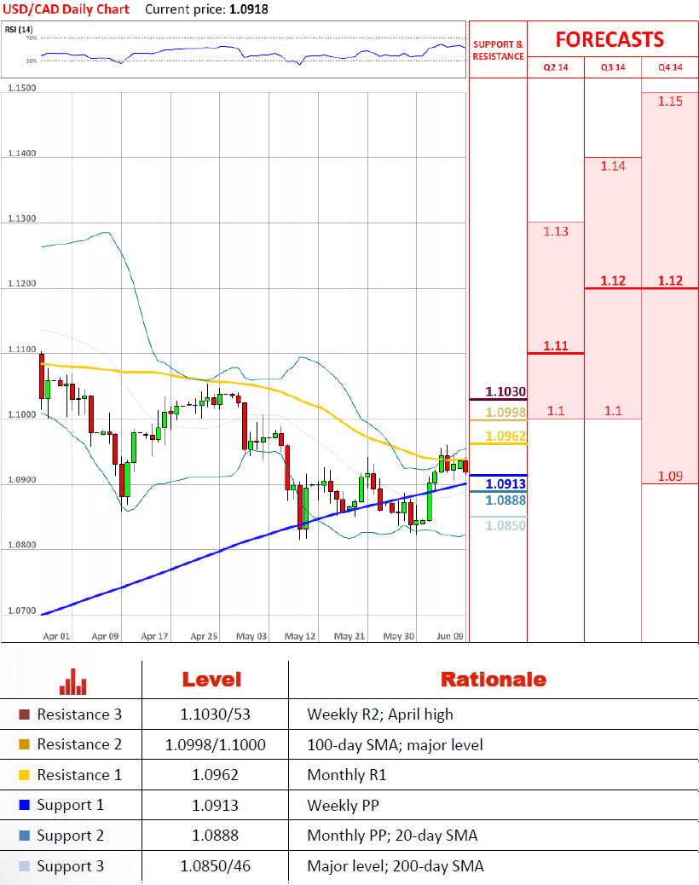Click the 1.1030 resistance level marker
The image size is (699, 885).
[505, 391]
